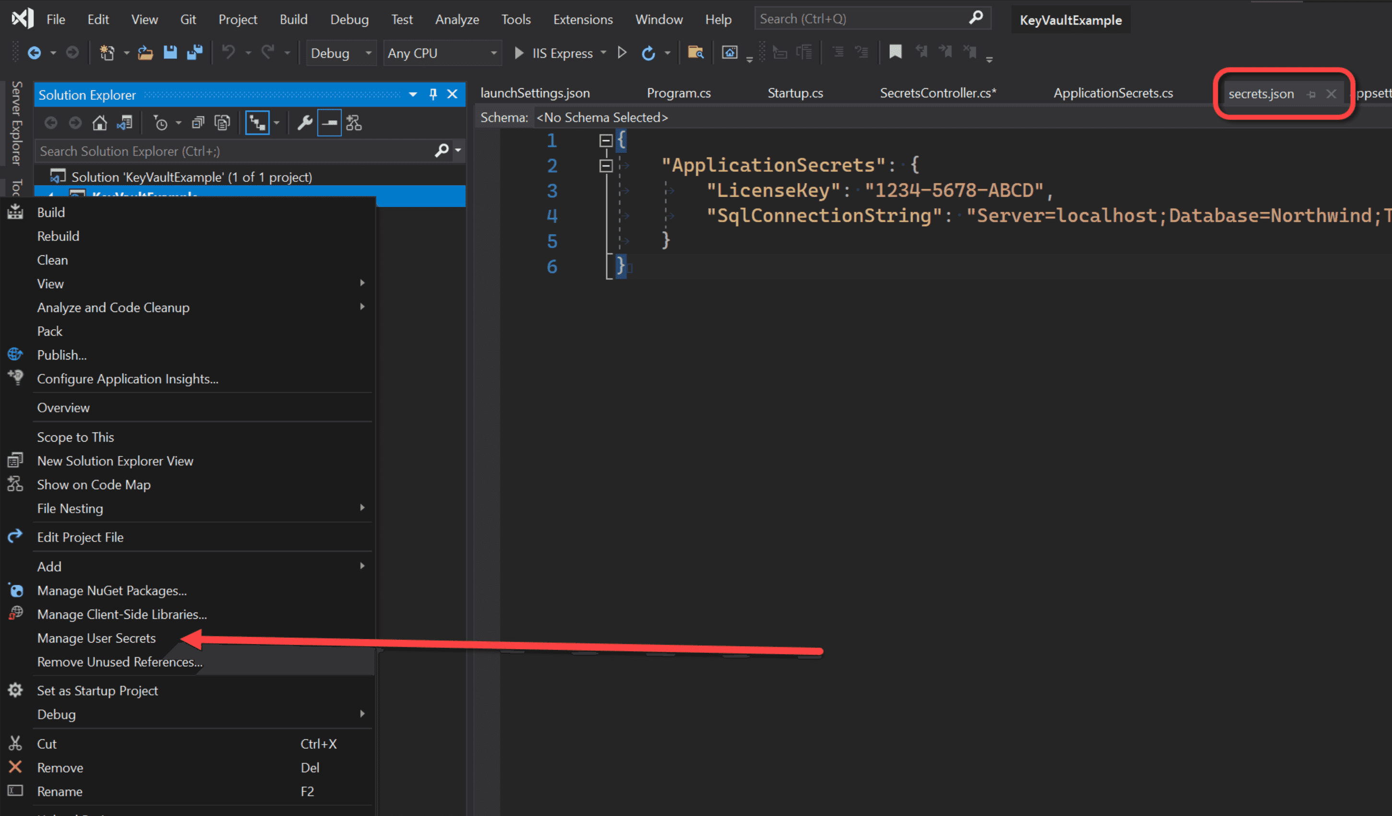Image resolution: width=1392 pixels, height=816 pixels.
Task: Click the bookmark toggle icon in toolbar
Action: [895, 52]
